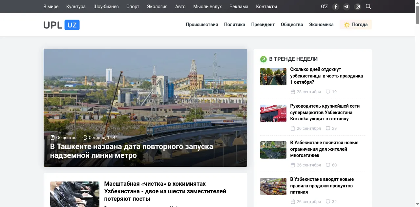Click comment count 29
Image resolution: width=420 pixels, height=207 pixels.
[334, 129]
